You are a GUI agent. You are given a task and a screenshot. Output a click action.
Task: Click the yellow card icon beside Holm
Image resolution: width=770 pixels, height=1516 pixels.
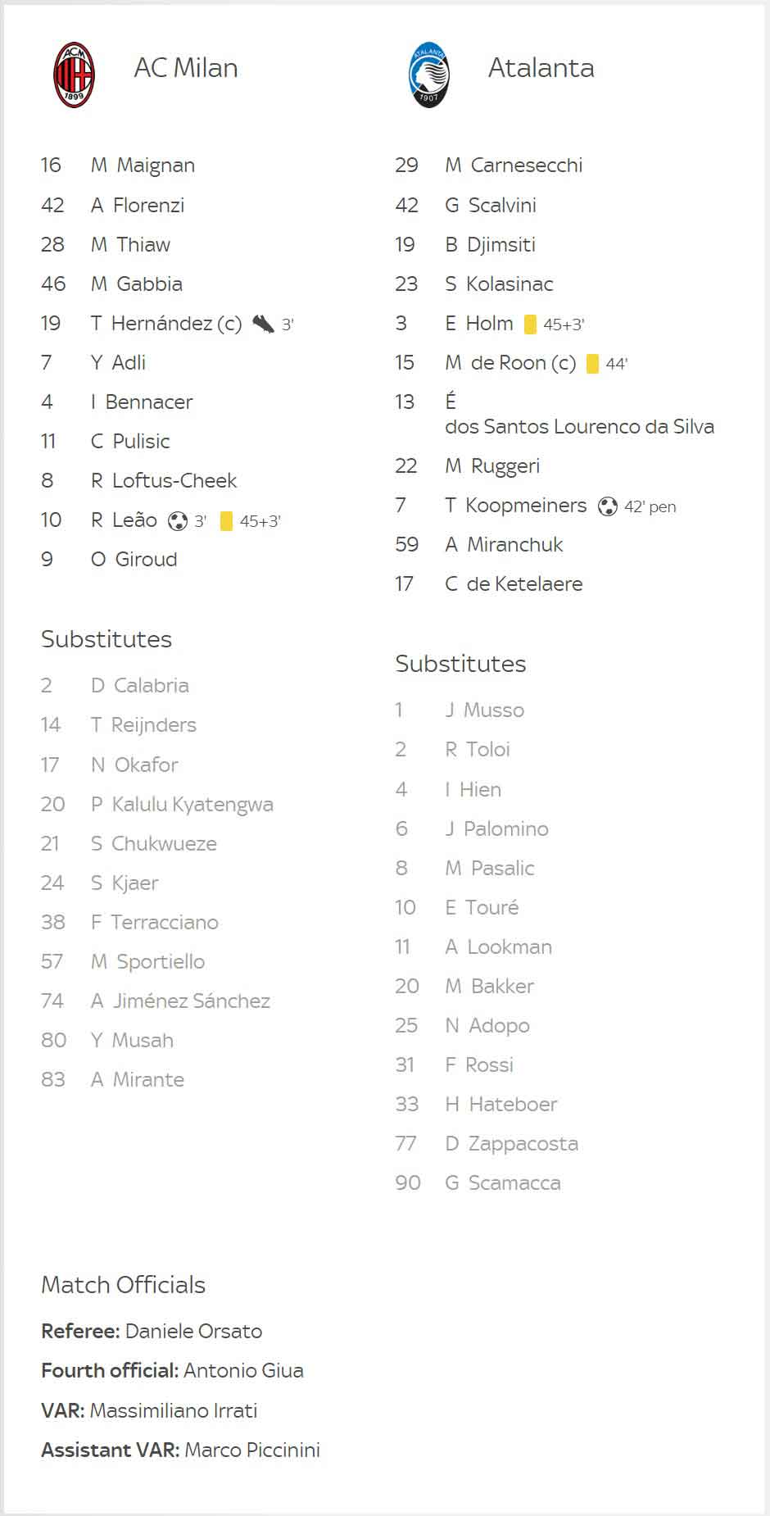click(x=530, y=325)
